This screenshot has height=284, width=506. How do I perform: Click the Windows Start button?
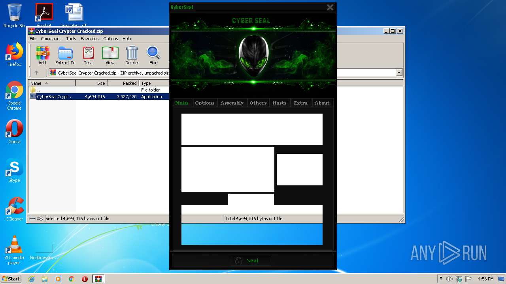[x=11, y=279]
